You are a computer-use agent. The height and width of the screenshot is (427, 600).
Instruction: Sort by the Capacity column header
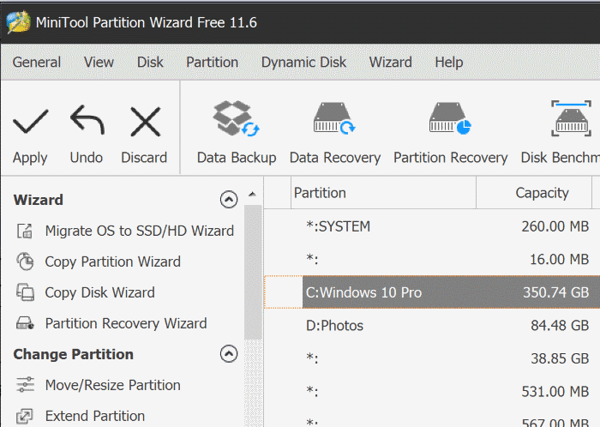coord(534,193)
